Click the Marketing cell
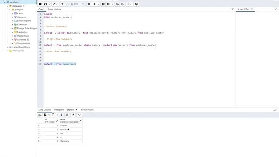279x157 pixels. click(x=71, y=141)
